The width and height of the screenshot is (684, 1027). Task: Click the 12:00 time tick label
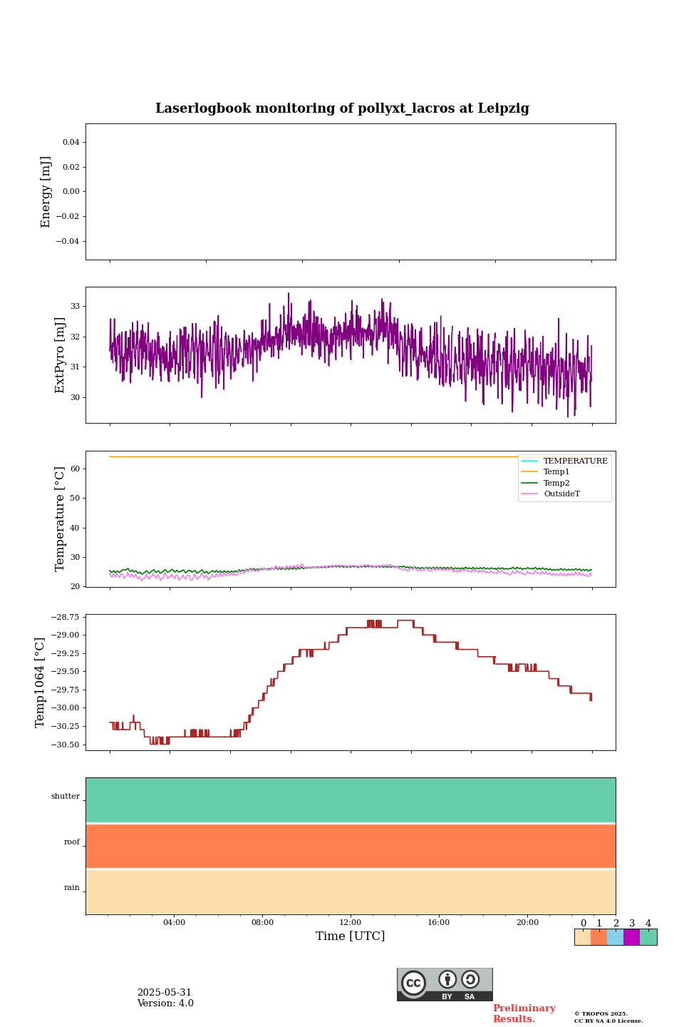click(351, 922)
